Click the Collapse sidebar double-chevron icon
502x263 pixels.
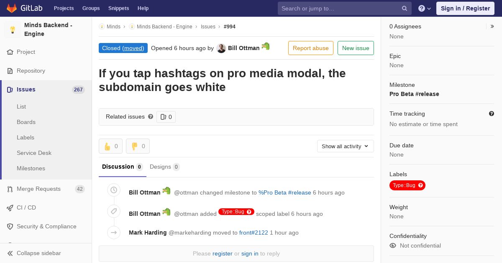[x=10, y=253]
